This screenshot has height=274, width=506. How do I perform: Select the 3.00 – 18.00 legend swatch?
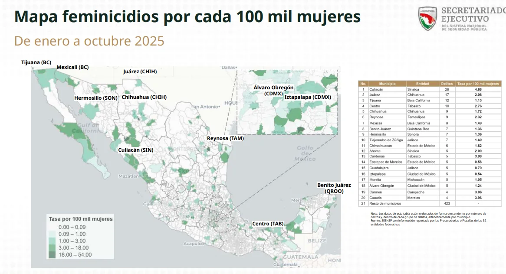coord(52,248)
